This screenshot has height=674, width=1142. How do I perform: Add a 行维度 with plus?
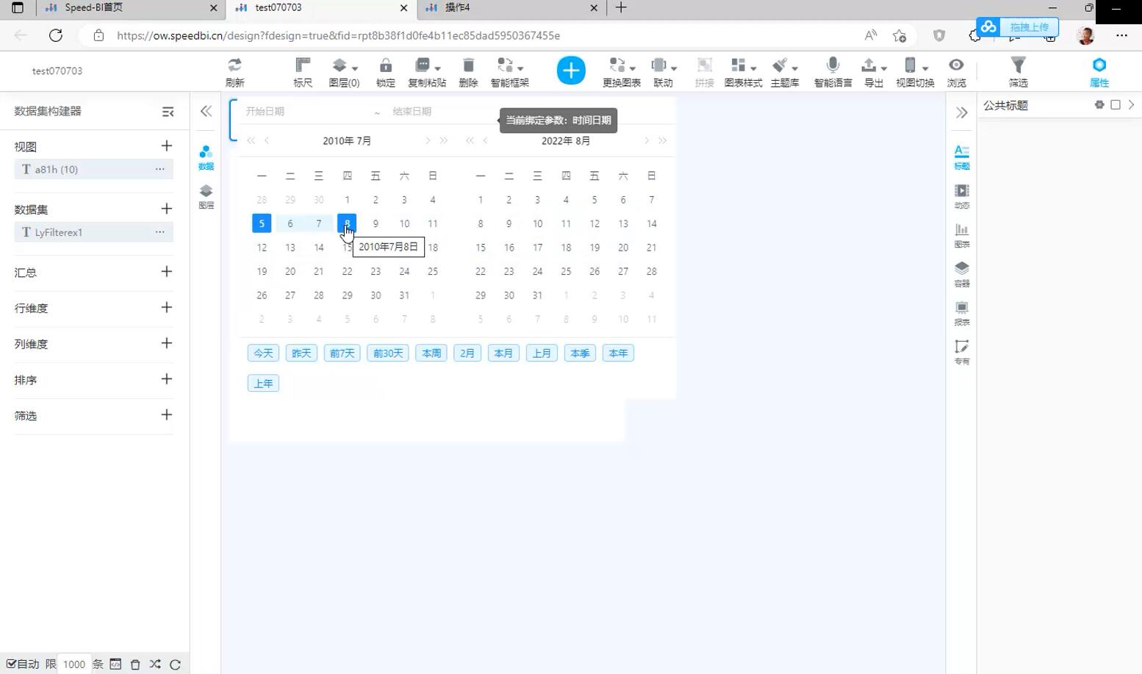(167, 307)
